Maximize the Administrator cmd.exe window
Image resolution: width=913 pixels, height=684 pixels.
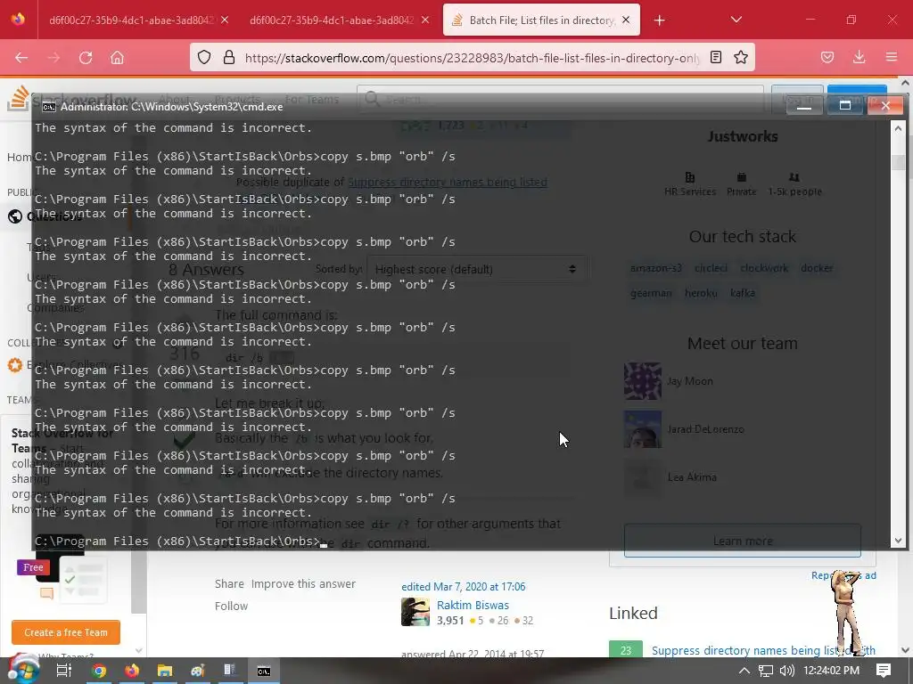(845, 105)
